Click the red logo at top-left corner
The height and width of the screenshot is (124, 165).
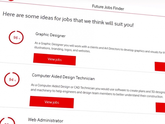point(11,0)
